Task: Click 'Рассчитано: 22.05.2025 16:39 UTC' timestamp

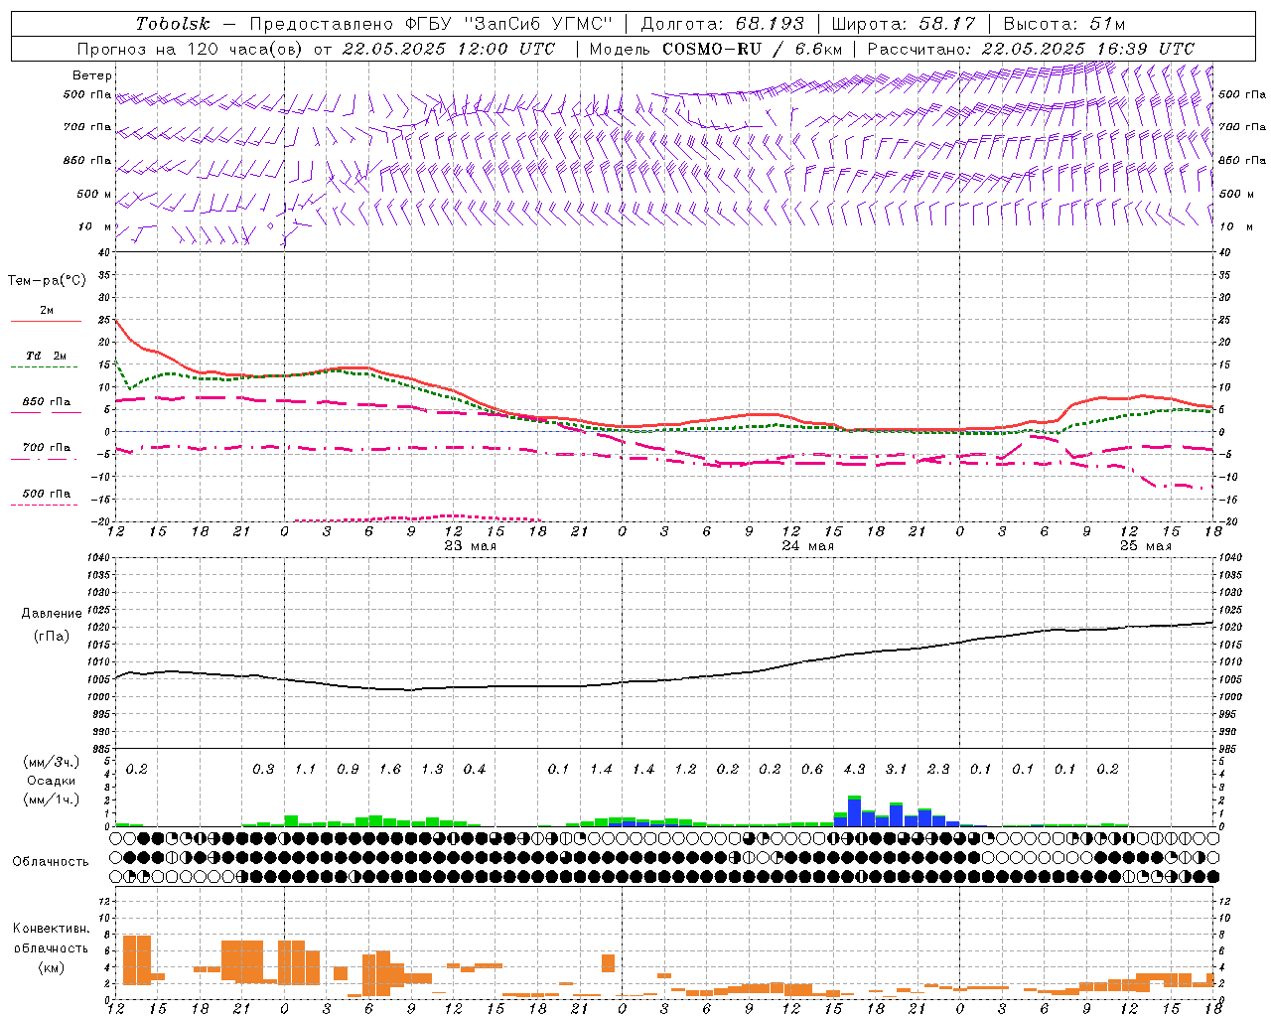Action: tap(1031, 49)
